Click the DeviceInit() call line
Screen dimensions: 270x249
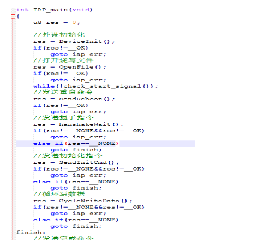pyautogui.click(x=74, y=41)
